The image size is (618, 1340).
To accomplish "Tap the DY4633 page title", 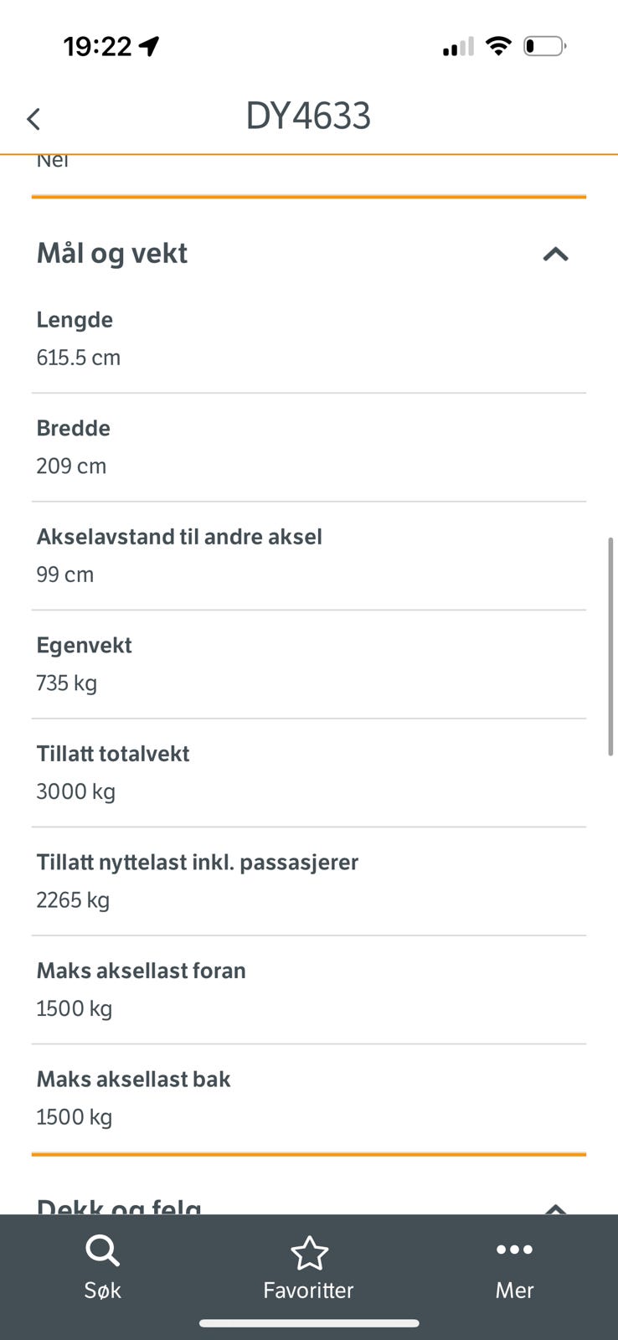I will pos(308,116).
